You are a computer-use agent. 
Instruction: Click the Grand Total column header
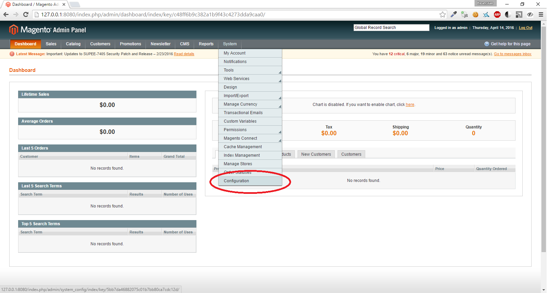point(179,156)
